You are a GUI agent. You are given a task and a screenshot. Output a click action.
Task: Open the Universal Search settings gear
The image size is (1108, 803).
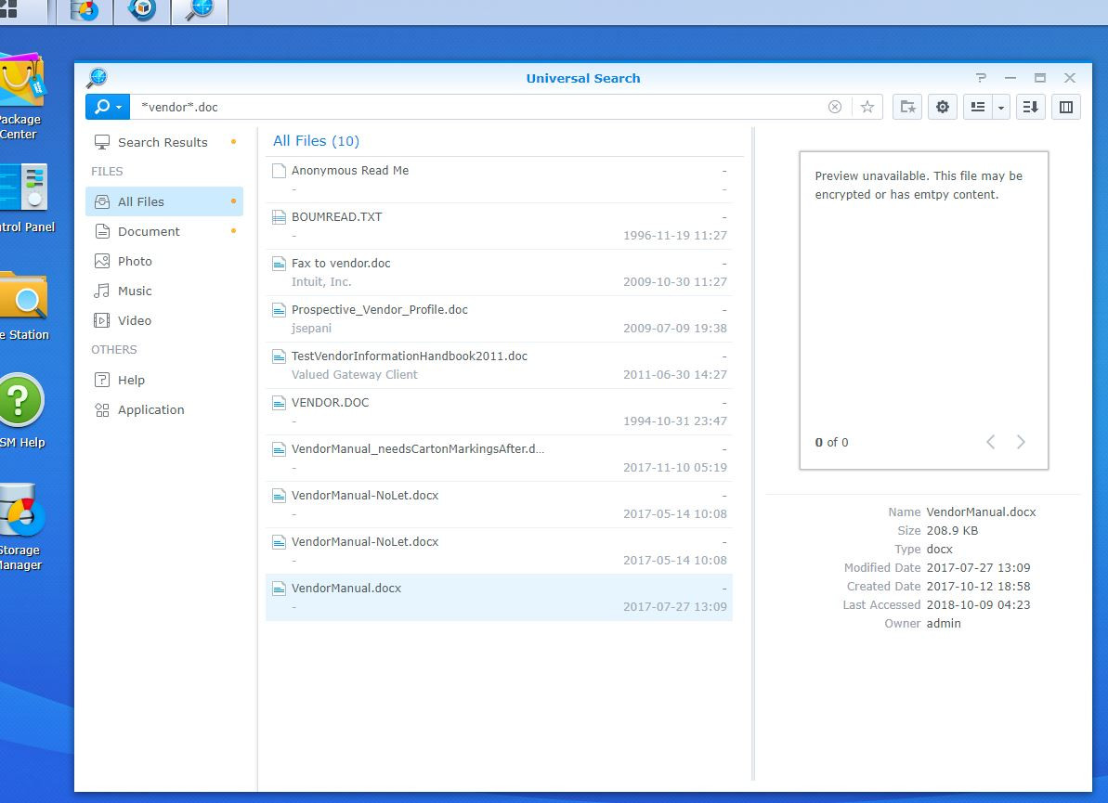tap(942, 106)
